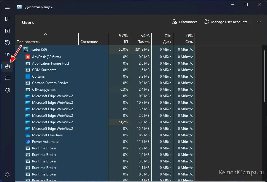Select Edge WebView2 using 3,5 МБ

pyautogui.click(x=105, y=109)
